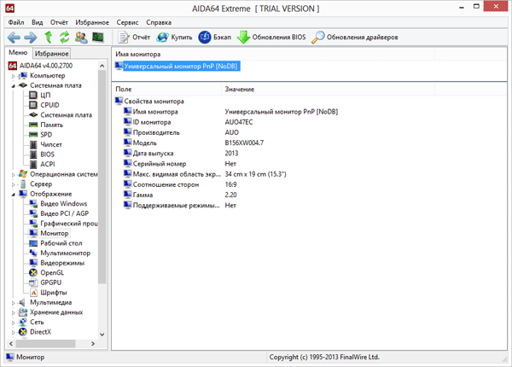Select the OpenGL tree item
Screen dimensions: 512x367
(x=52, y=272)
